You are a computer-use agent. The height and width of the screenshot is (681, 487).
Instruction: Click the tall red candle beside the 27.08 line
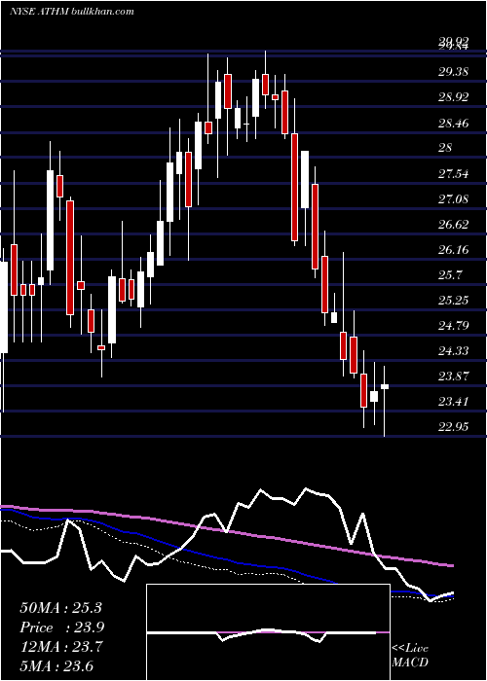pyautogui.click(x=70, y=258)
